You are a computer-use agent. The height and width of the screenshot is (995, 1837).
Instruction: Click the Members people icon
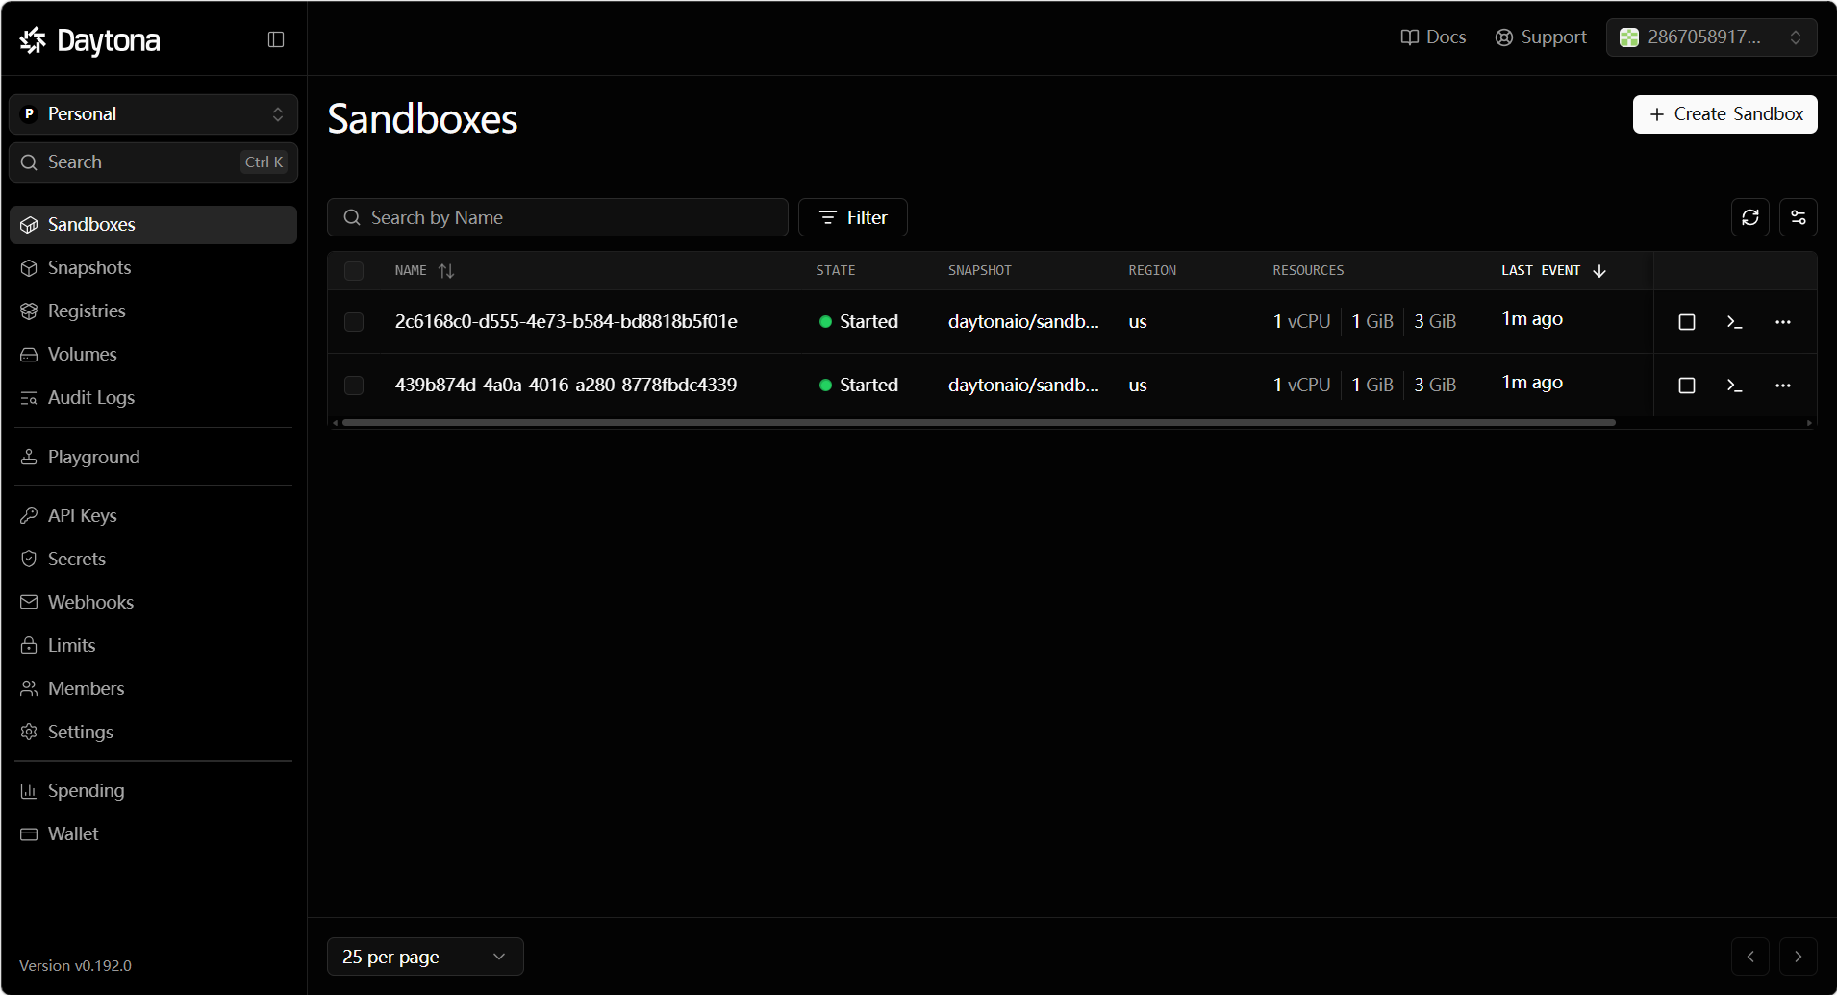pos(29,688)
